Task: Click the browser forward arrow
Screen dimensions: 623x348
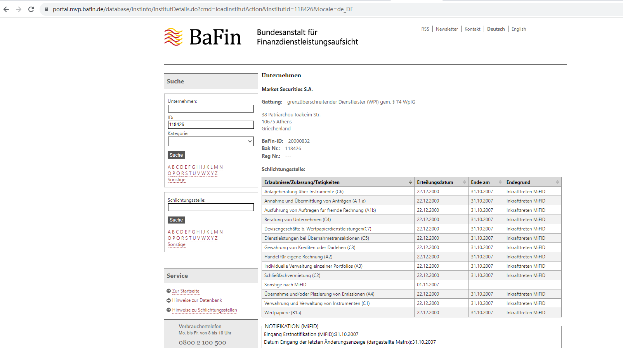Action: tap(19, 9)
